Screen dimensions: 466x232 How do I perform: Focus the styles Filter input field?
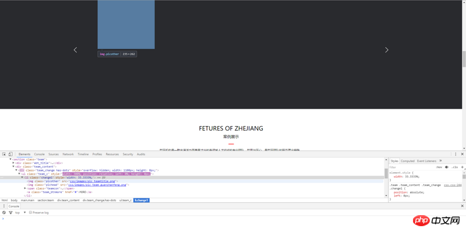412,167
